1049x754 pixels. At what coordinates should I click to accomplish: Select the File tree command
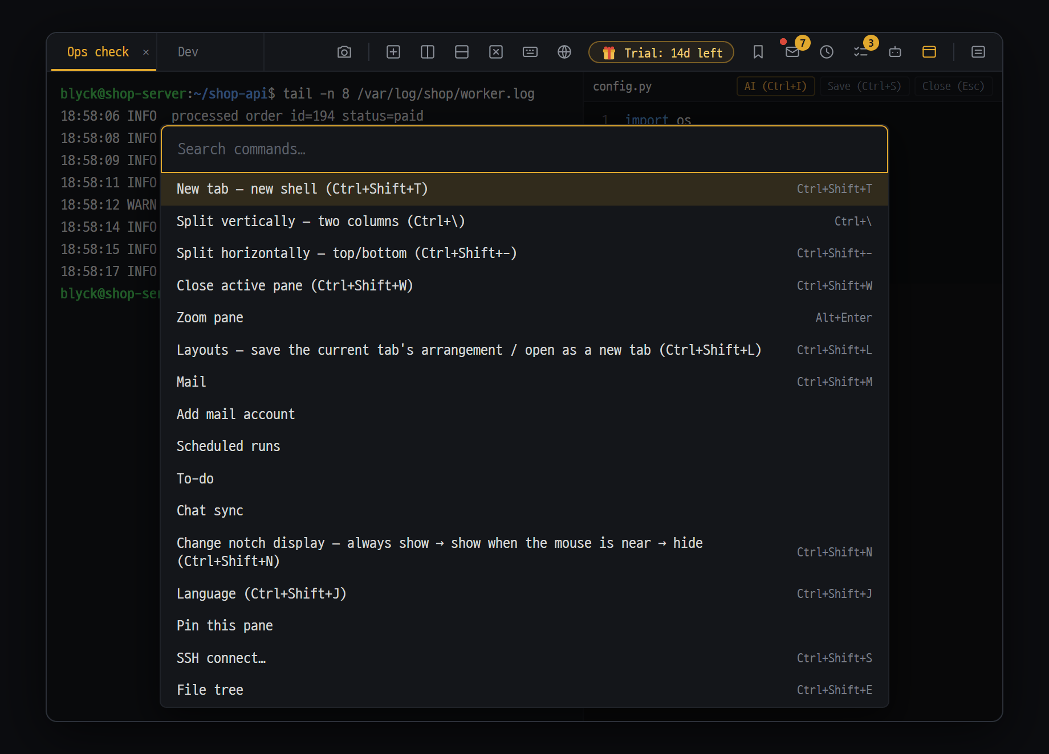524,690
